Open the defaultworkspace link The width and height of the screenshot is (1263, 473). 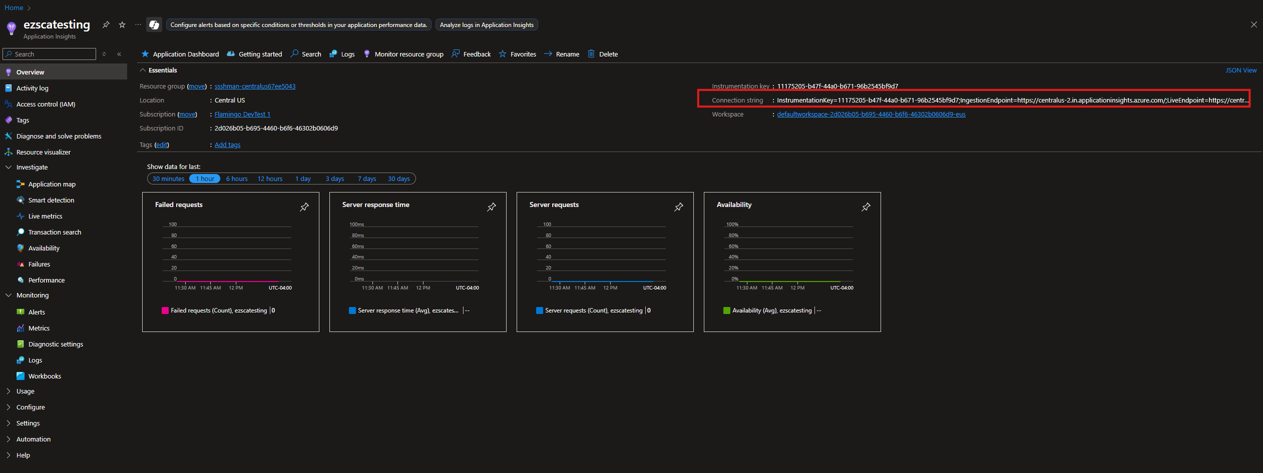coord(871,114)
